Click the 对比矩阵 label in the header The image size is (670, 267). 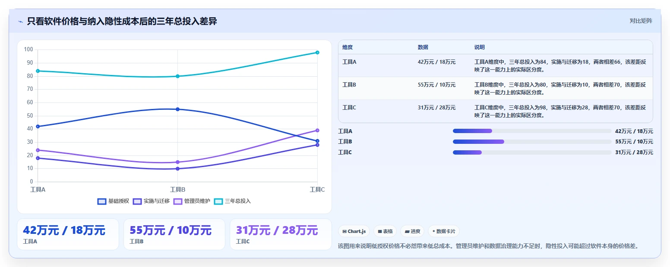641,21
